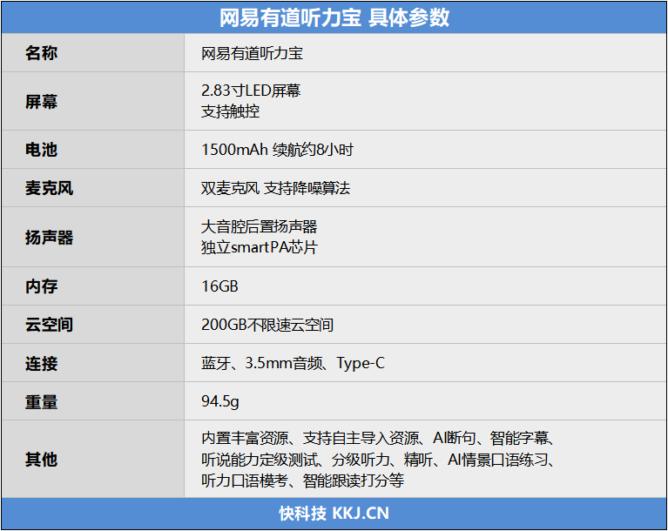
Task: Click the text 2.83寸LED屏幕
Action: pyautogui.click(x=251, y=91)
